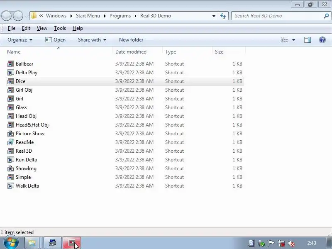This screenshot has width=332, height=249.
Task: Click the New folder button
Action: [x=131, y=40]
